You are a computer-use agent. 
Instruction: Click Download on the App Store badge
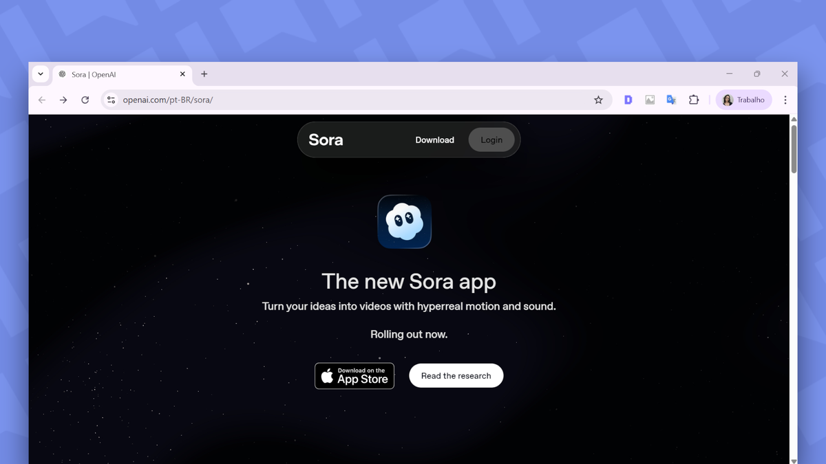click(x=354, y=375)
